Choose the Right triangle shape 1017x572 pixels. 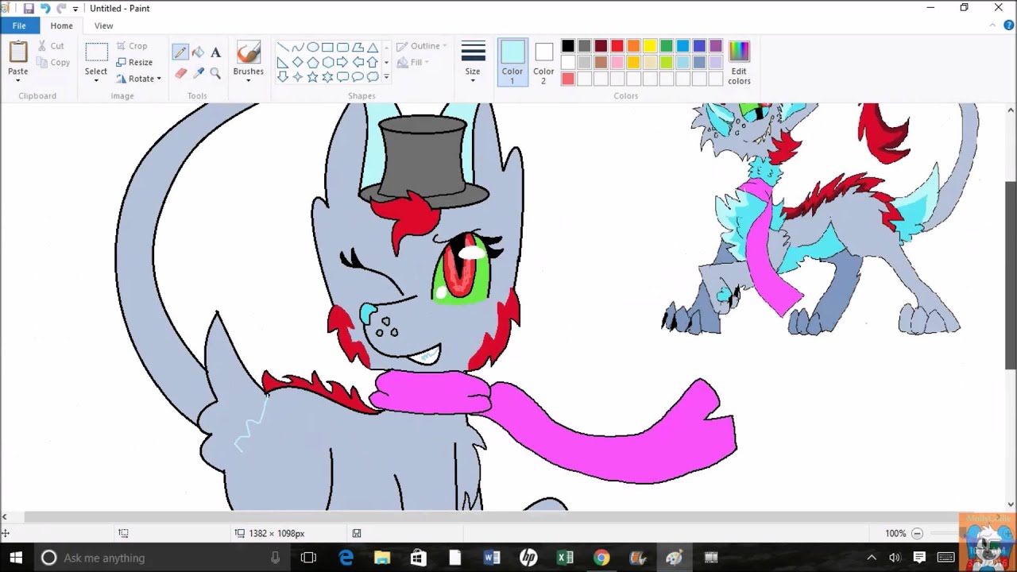click(282, 62)
